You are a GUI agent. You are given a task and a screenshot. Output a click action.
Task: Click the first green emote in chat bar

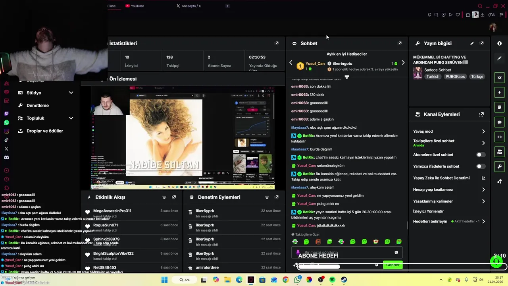tap(295, 242)
